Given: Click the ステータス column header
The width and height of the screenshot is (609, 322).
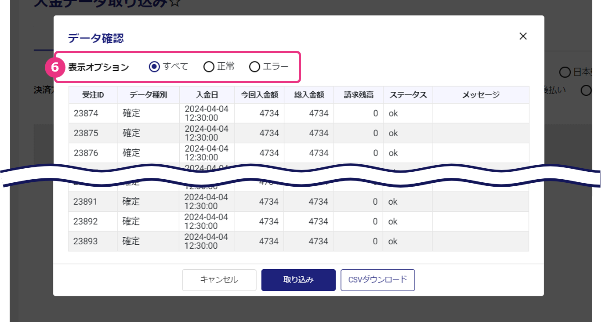Looking at the screenshot, I should [407, 95].
